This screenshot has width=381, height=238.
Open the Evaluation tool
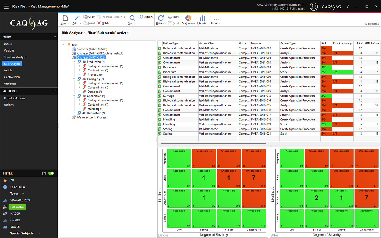(x=188, y=20)
